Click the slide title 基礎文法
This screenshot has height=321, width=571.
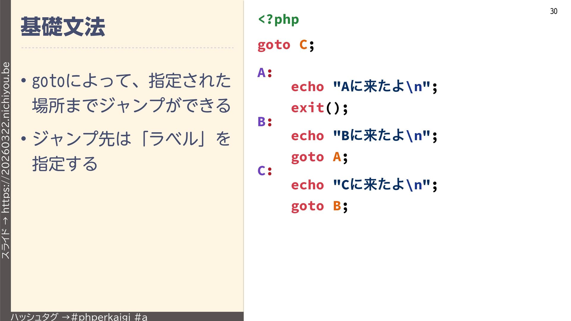tap(63, 27)
